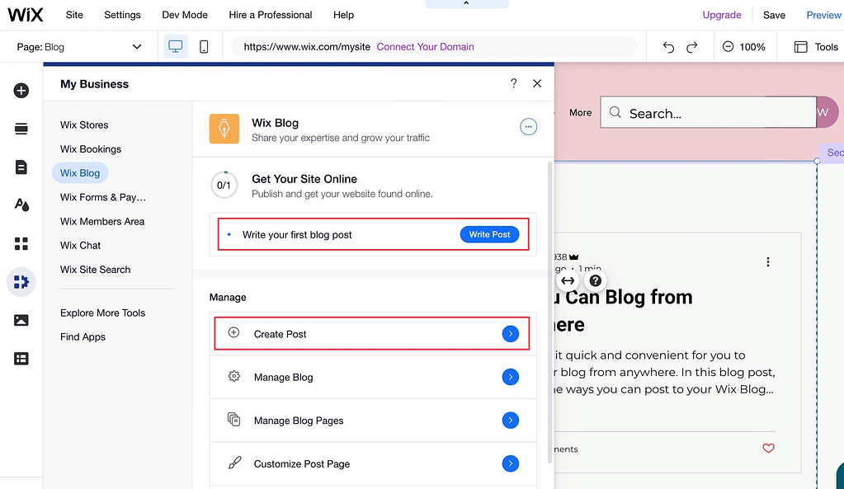Screen dimensions: 844x489
Task: Click the "Get Your Site Online" heading
Action: (x=304, y=179)
